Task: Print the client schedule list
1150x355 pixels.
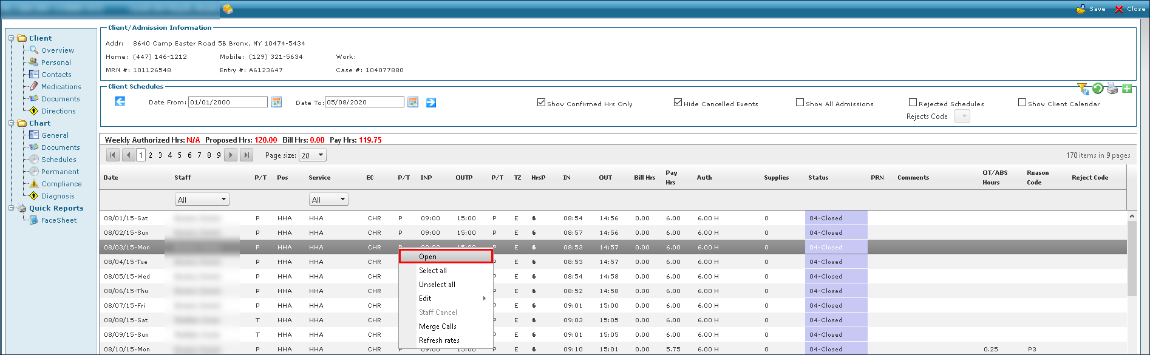Action: click(x=1112, y=89)
